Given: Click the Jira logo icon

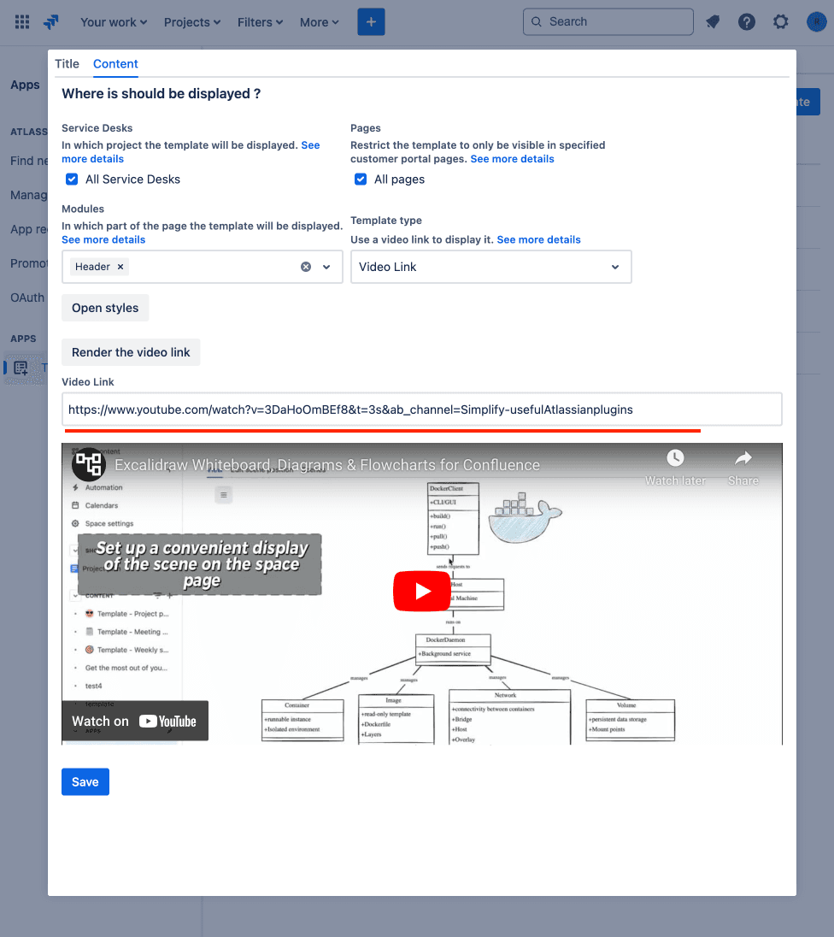Looking at the screenshot, I should tap(51, 22).
